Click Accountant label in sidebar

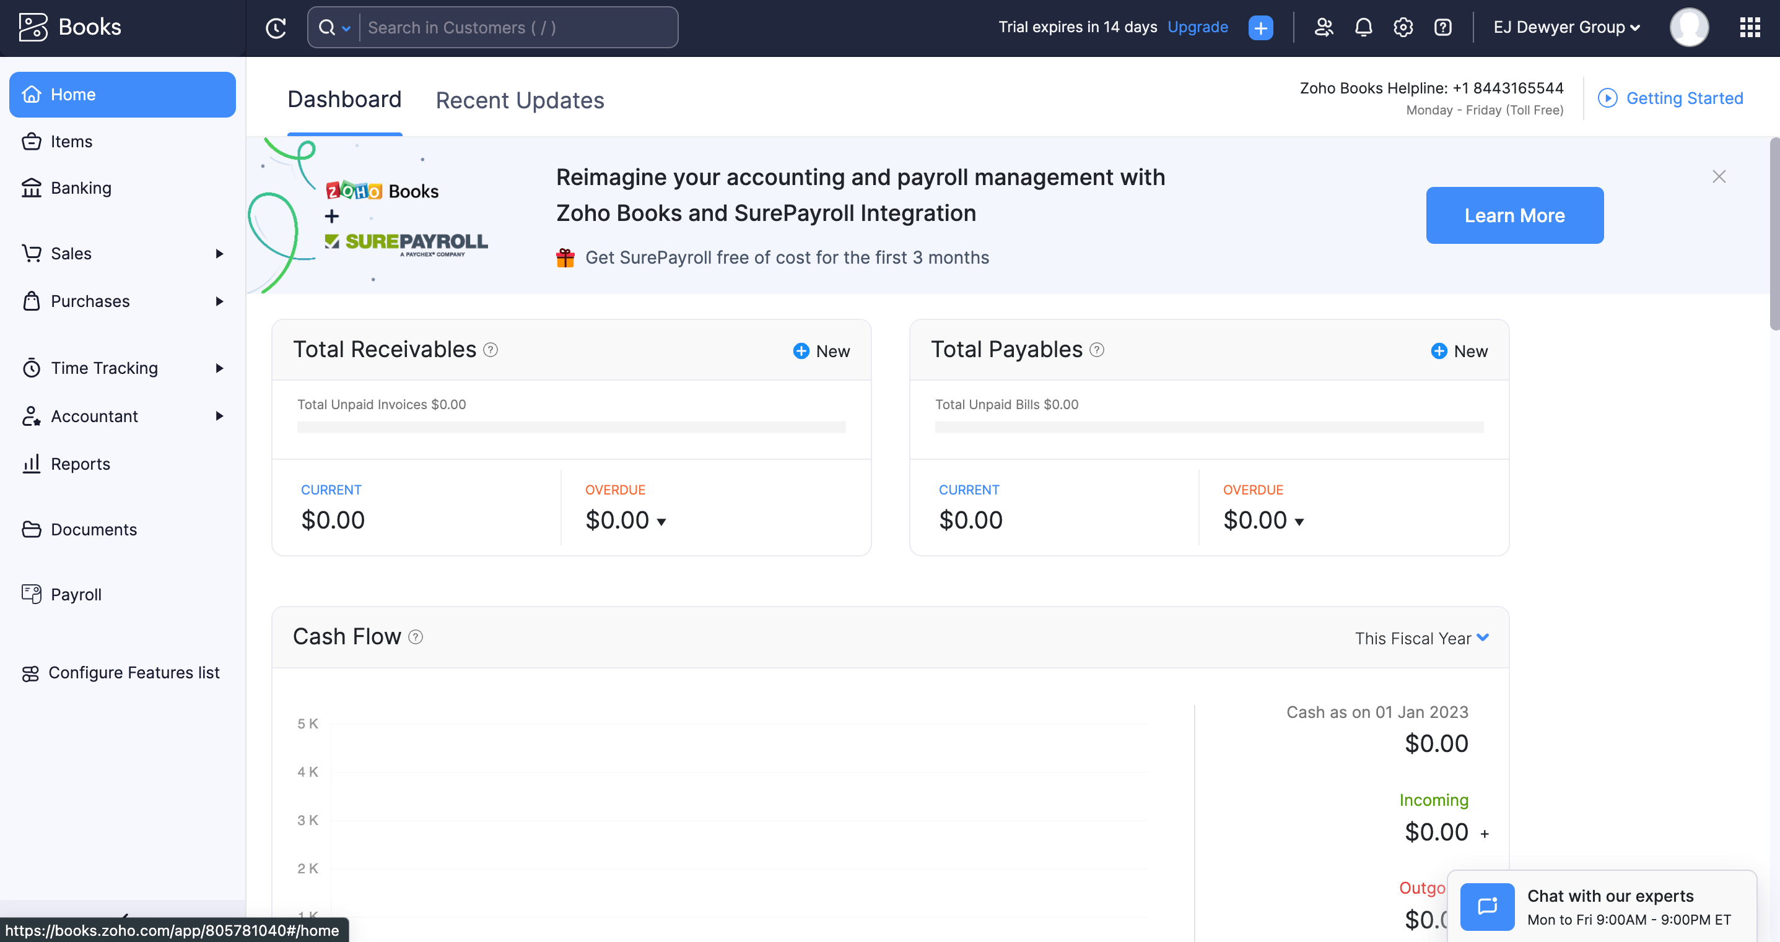(x=95, y=416)
